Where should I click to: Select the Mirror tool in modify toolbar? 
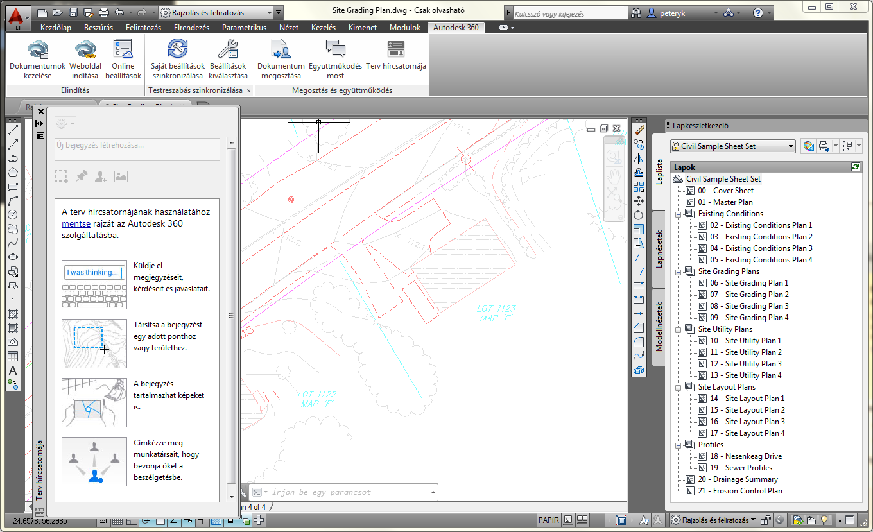click(x=638, y=159)
